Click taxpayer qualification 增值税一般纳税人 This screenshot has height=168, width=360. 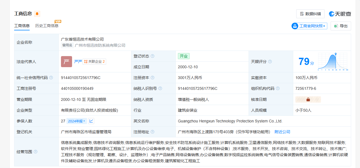click(x=193, y=99)
